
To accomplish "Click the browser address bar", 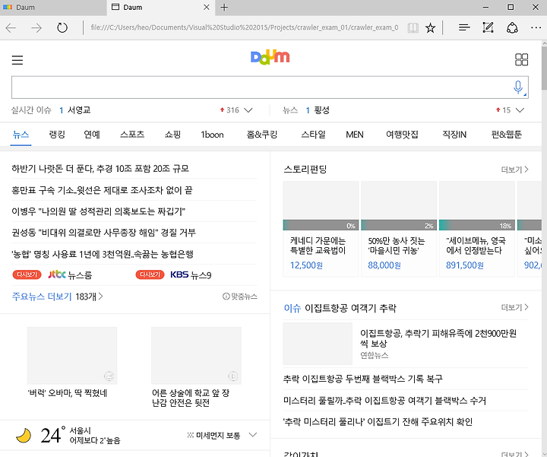I will pyautogui.click(x=244, y=27).
